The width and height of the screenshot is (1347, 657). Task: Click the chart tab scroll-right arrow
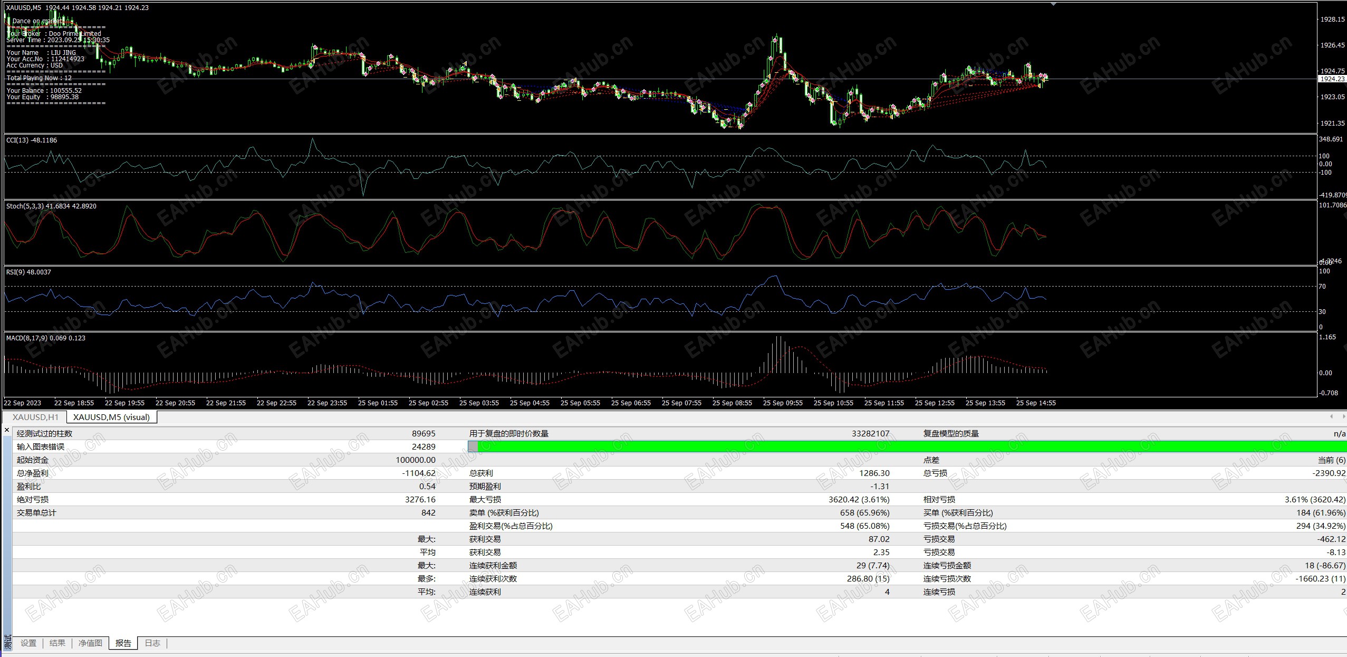[x=1343, y=417]
